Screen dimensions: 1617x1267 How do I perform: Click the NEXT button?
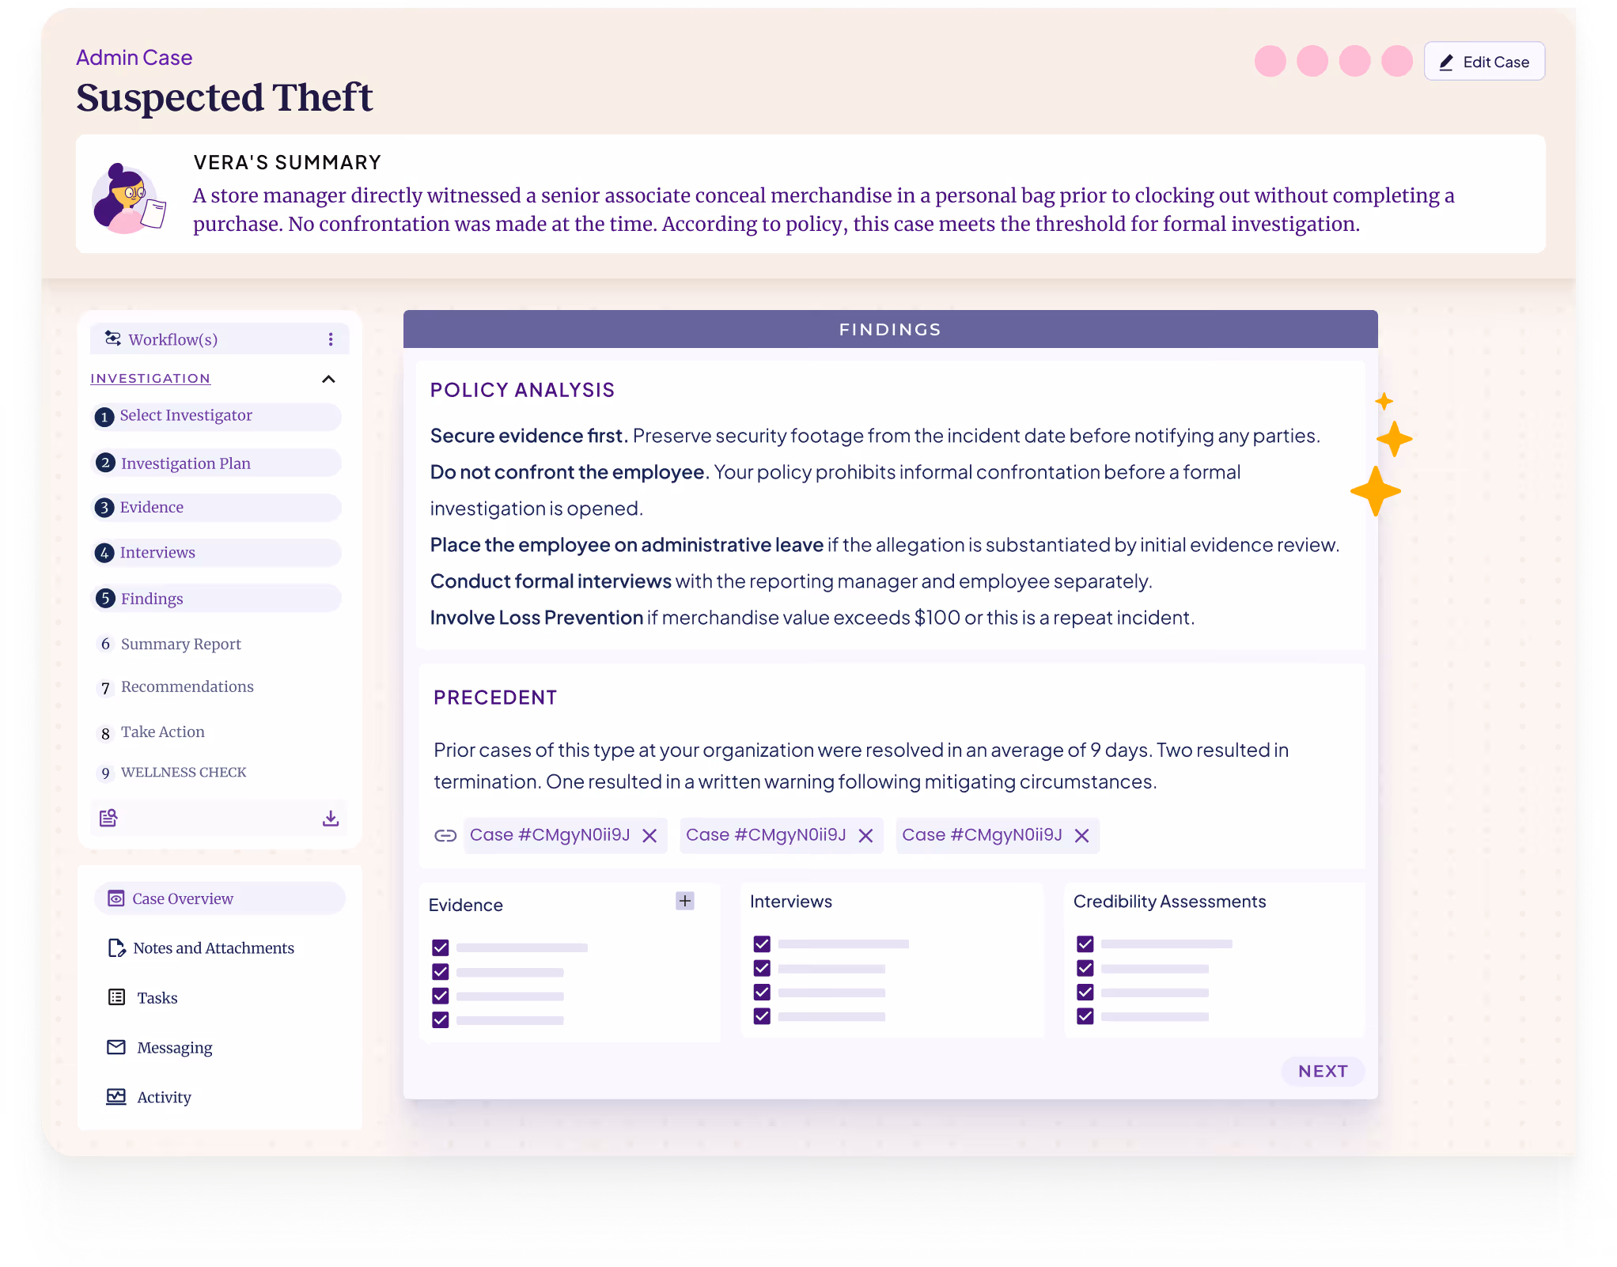point(1323,1071)
